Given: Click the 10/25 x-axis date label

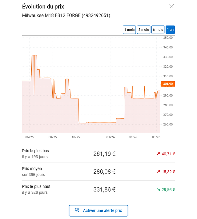Looking at the screenshot, I should point(76,137).
